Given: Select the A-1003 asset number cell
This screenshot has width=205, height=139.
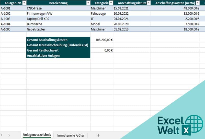Looking at the screenshot, I should tap(13, 19).
